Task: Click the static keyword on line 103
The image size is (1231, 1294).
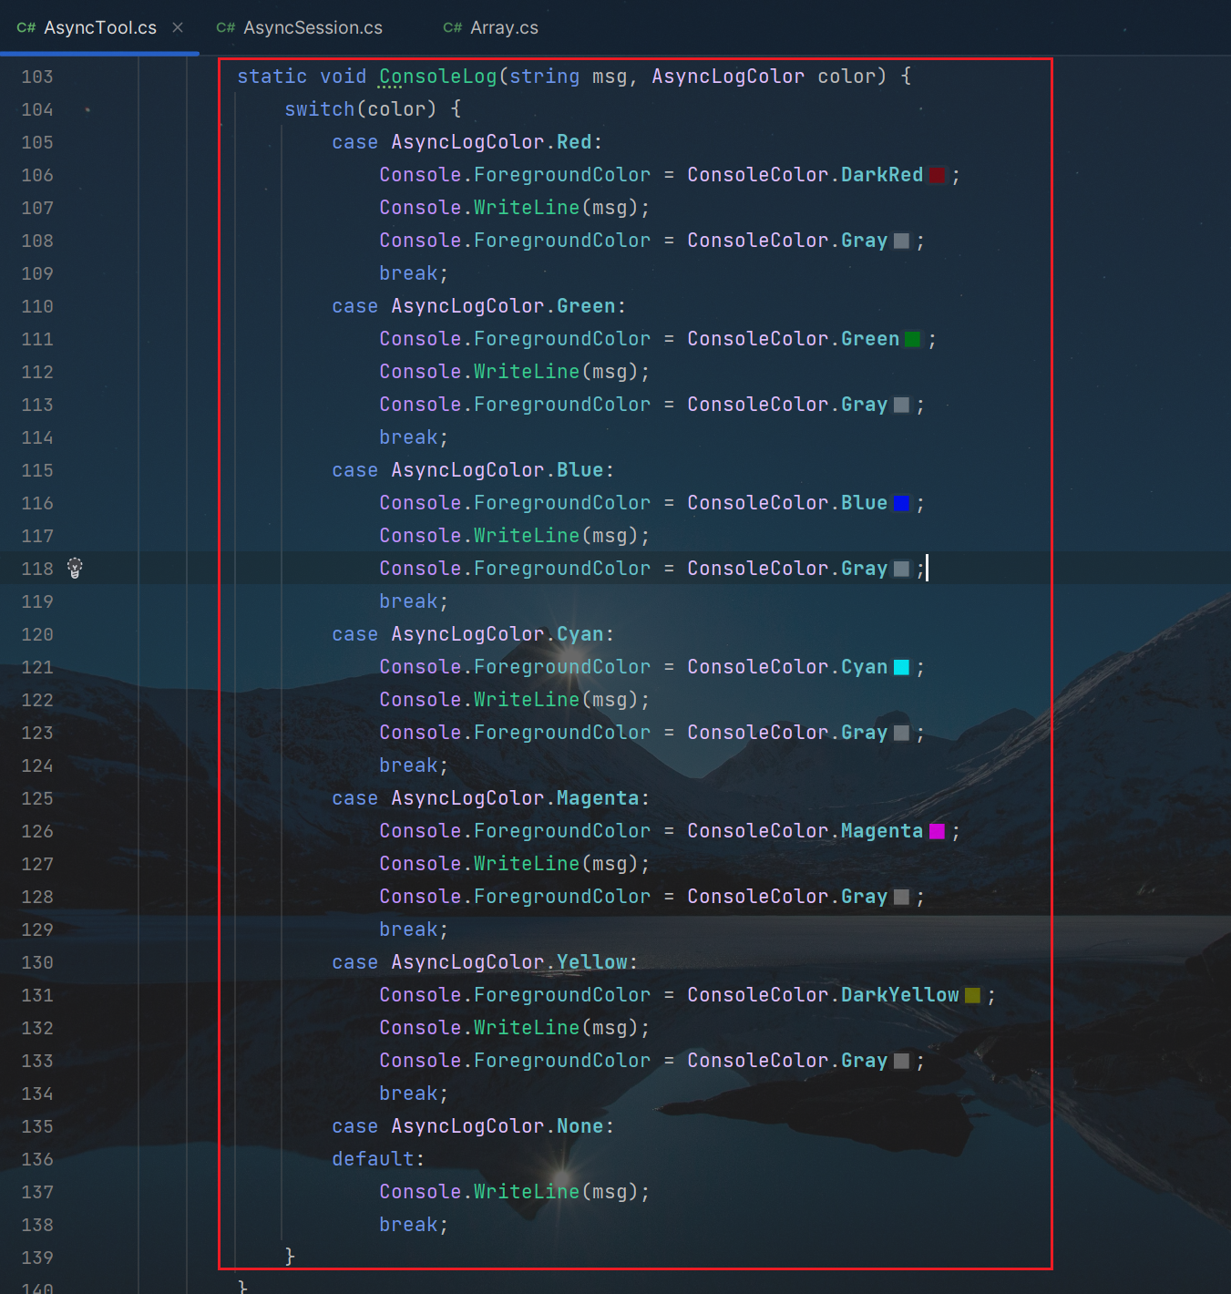Action: coord(272,77)
